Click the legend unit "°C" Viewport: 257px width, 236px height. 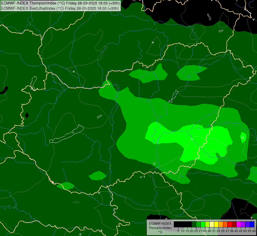click(160, 232)
